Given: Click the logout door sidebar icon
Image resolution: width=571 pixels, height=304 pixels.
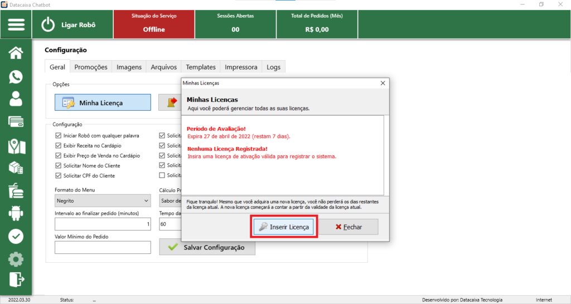Looking at the screenshot, I should pos(16,279).
